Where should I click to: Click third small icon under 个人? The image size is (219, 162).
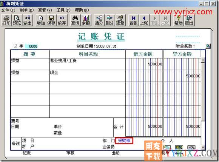[191, 147]
